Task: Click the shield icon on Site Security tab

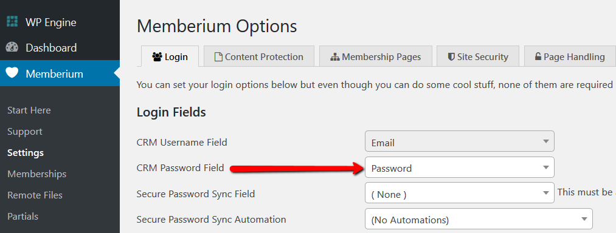Action: [452, 57]
